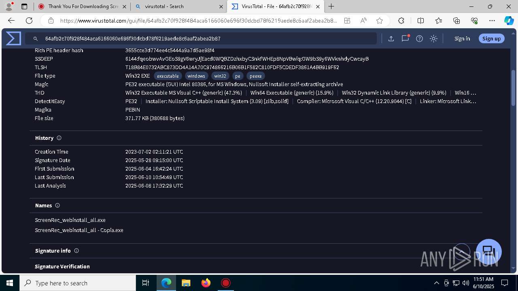
Task: Click the 'win32' file type tag
Action: [220, 76]
